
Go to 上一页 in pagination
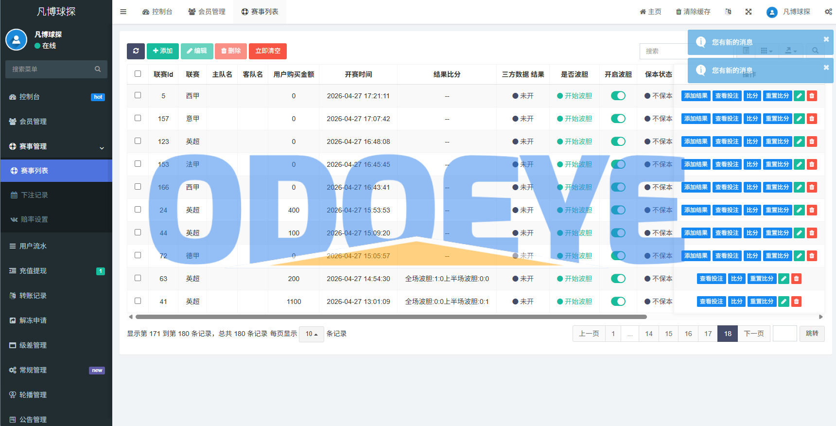(x=589, y=334)
